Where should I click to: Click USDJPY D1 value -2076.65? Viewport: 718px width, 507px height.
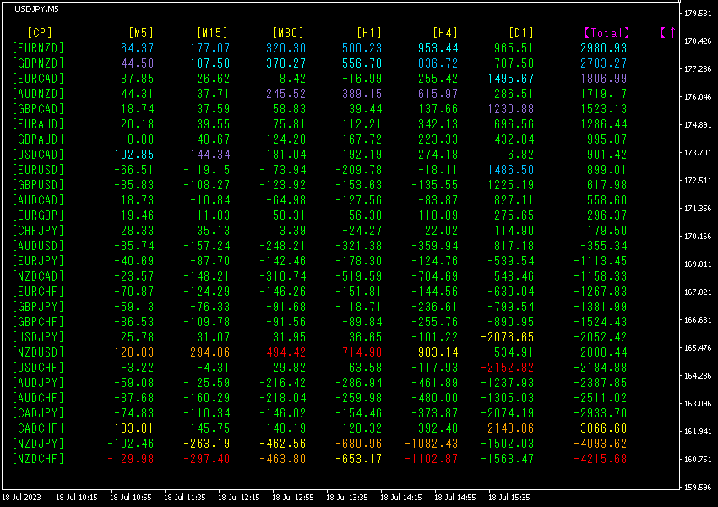coord(508,337)
